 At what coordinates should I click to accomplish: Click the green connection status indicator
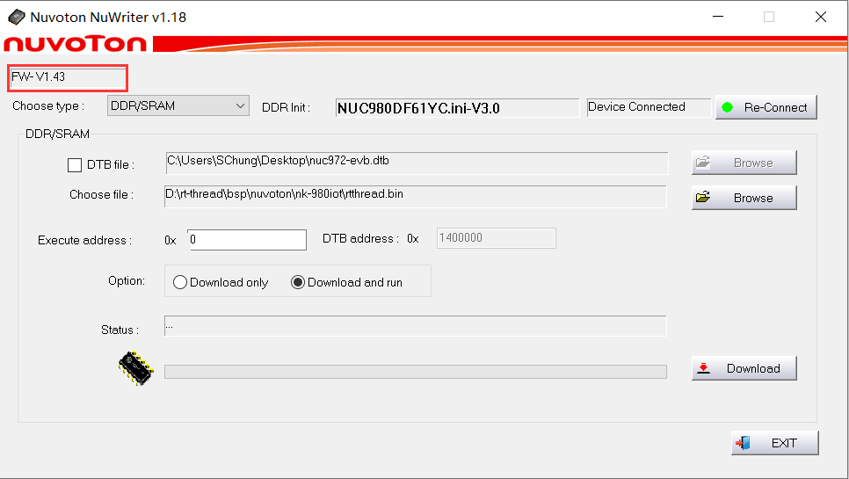click(x=727, y=107)
